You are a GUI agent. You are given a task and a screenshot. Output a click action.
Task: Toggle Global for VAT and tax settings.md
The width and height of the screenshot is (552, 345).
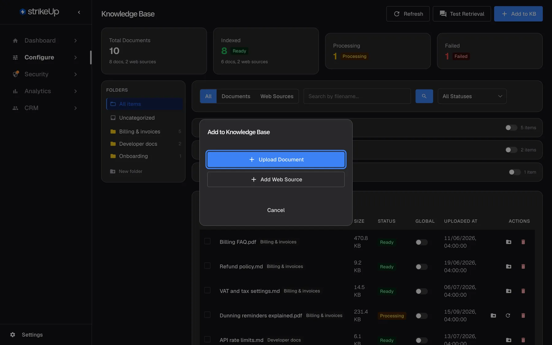pyautogui.click(x=421, y=291)
